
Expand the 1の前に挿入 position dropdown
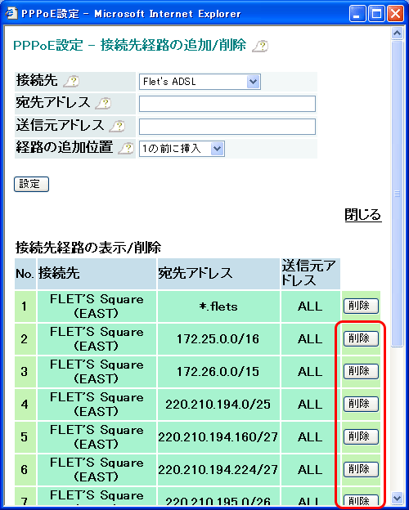click(182, 149)
